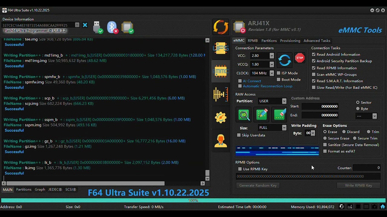Click the solid black square status bar icon
Screen dimensions: 387x217
(x=358, y=207)
